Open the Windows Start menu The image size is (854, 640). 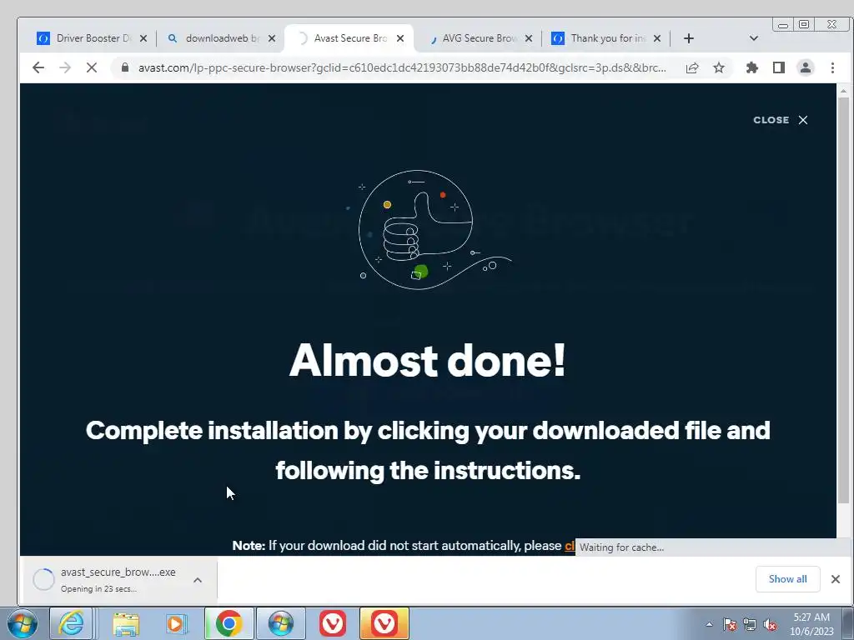tap(22, 623)
